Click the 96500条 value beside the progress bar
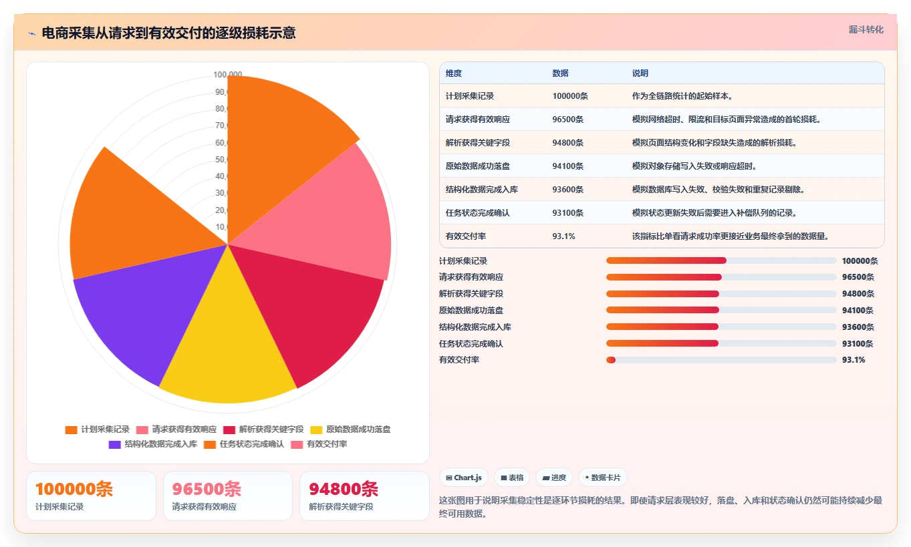911x547 pixels. (x=858, y=277)
